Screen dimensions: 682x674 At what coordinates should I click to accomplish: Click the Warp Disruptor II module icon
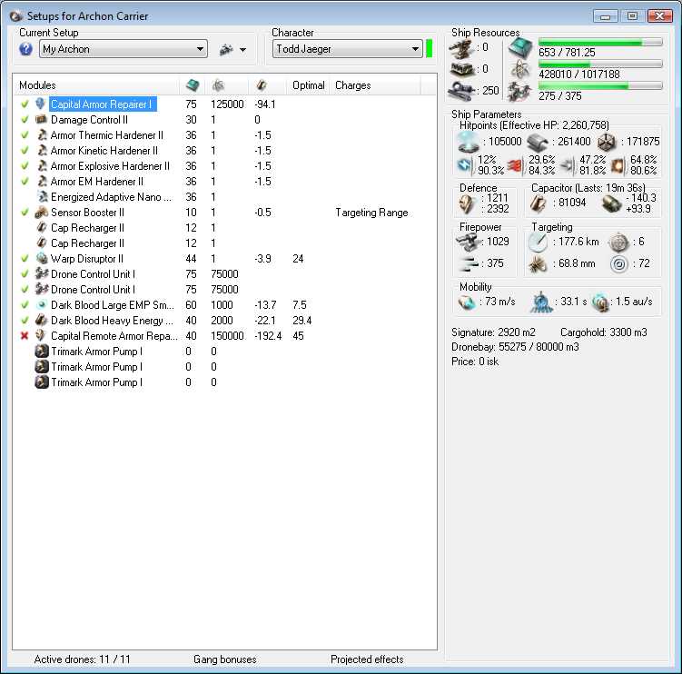pyautogui.click(x=42, y=259)
